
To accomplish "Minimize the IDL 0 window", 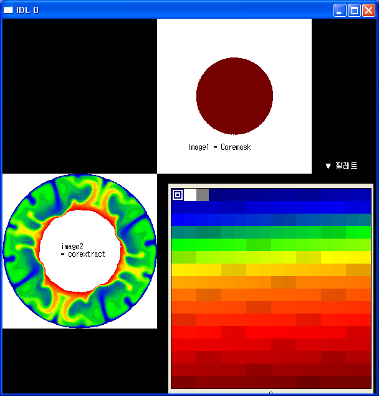I will tap(340, 11).
